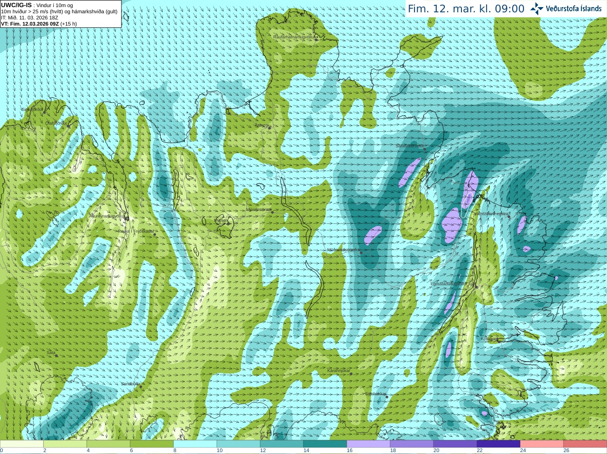This screenshot has width=607, height=454.
Task: Select the IT: Mið. 11. 03. 2026 18Z line
Action: (29, 18)
